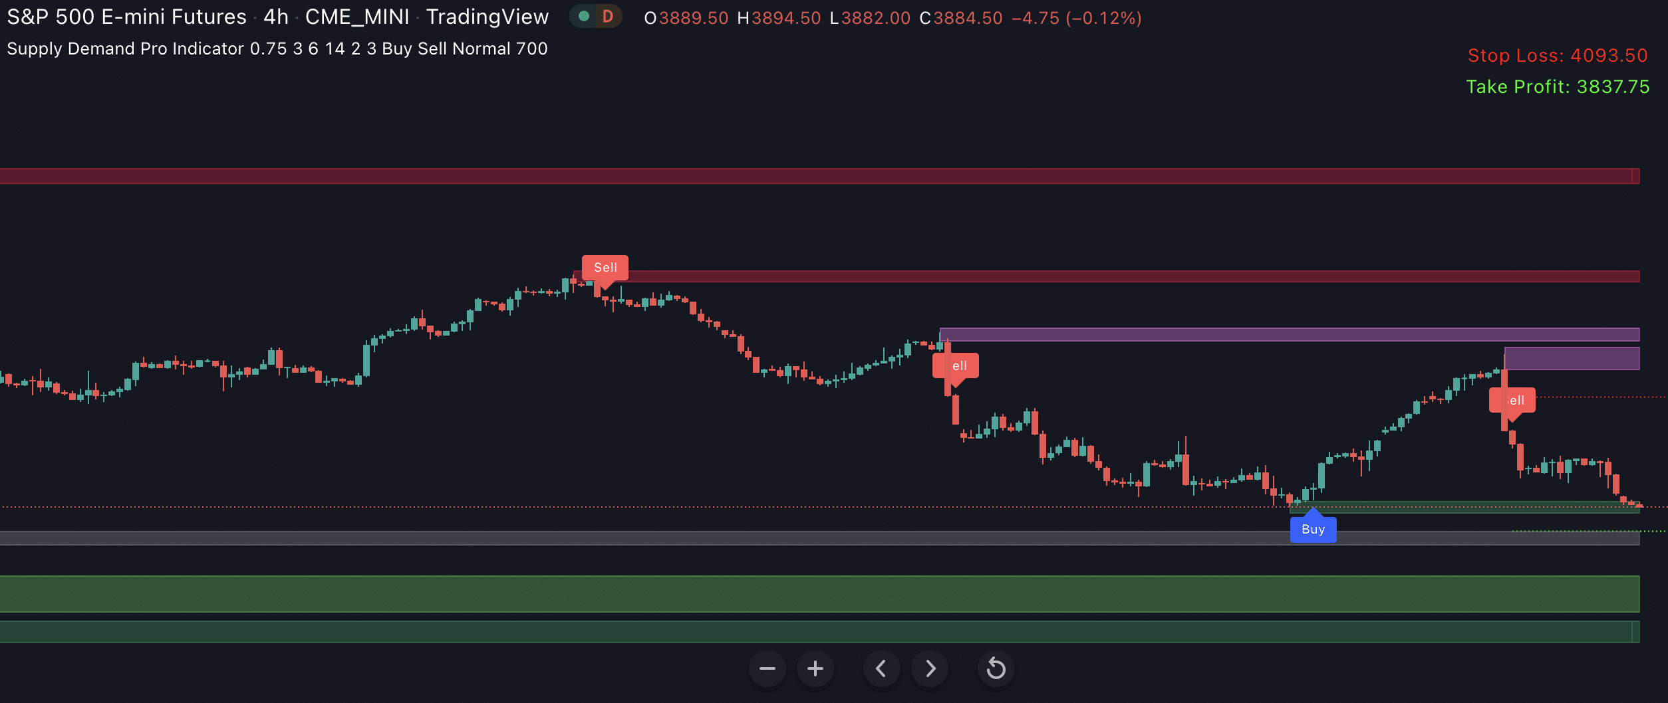
Task: Click the 4h timeframe label
Action: (x=275, y=17)
